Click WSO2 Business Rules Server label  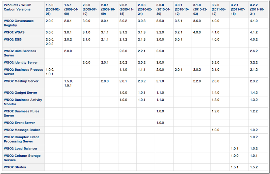(22, 113)
